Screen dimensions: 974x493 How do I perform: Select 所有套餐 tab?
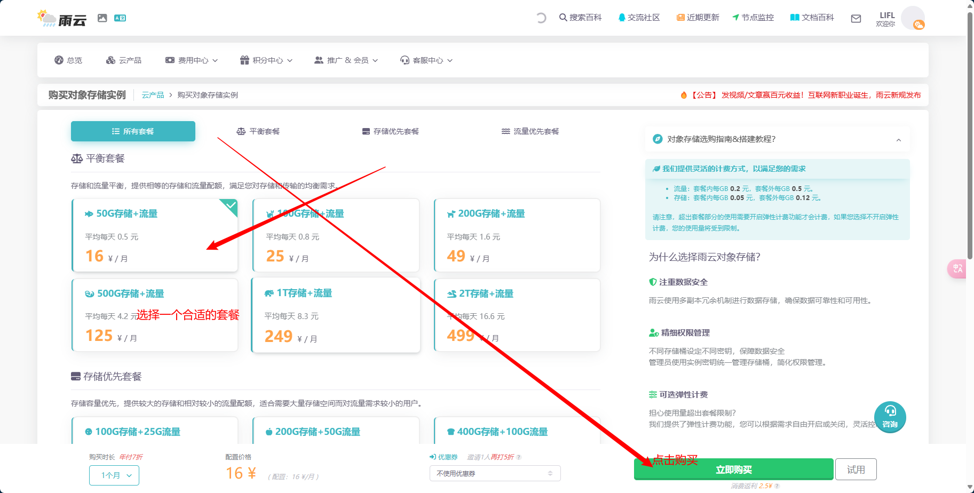tap(133, 131)
